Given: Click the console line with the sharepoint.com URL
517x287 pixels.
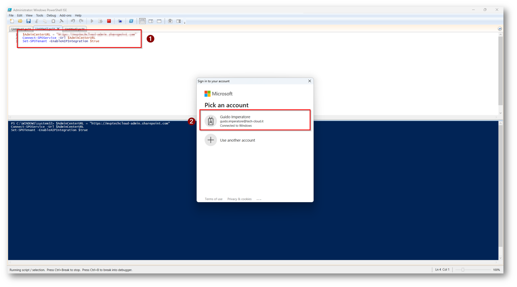Looking at the screenshot, I should pos(90,123).
